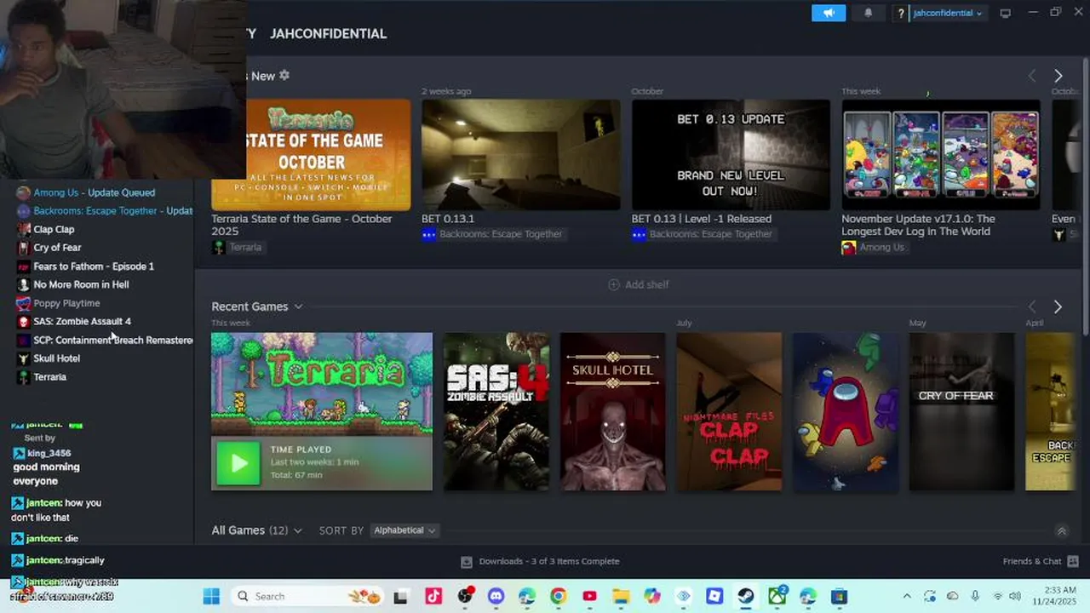
Task: Open Friends & Chat panel
Action: [1041, 561]
